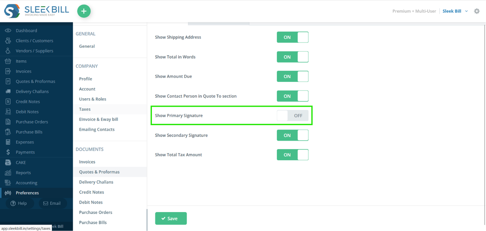Screen dimensions: 486x231
Task: Open Purchase Orders in left sidebar
Action: pos(32,122)
